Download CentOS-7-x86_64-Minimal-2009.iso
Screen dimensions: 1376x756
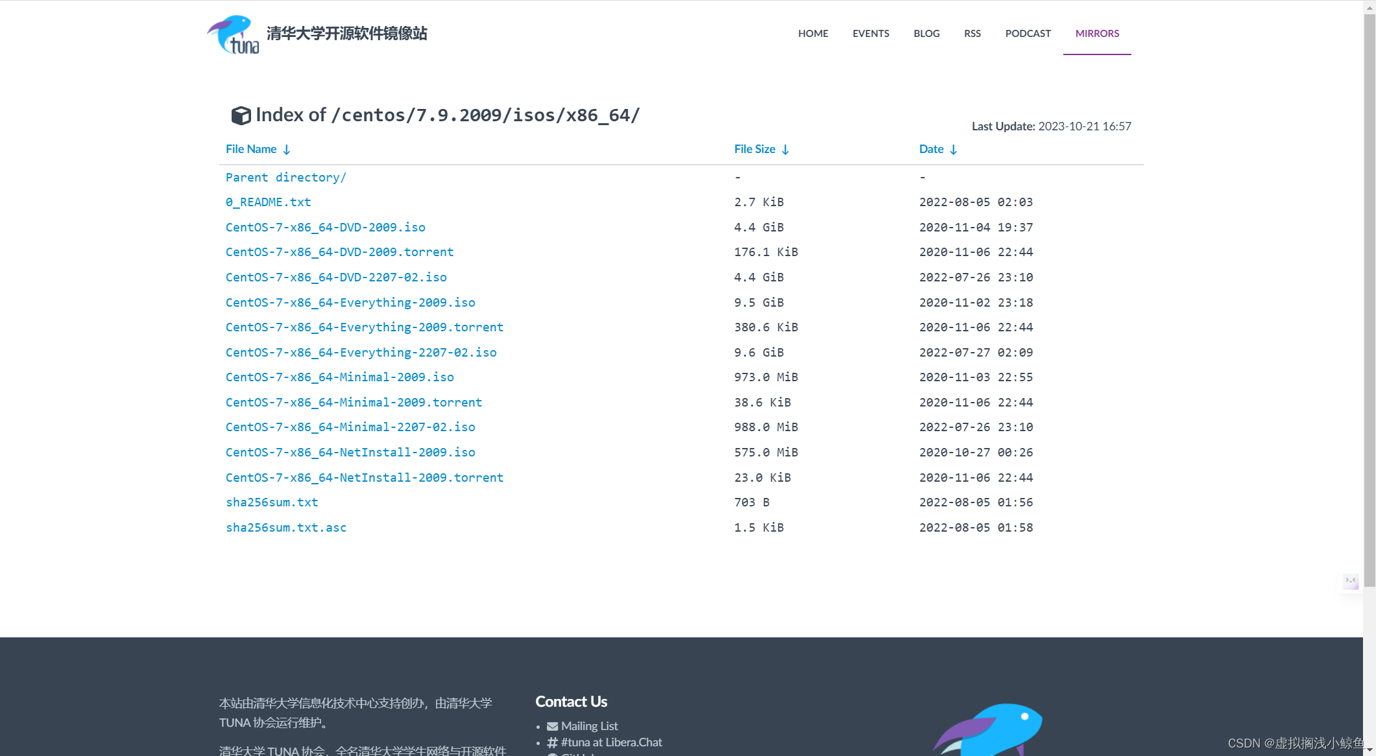point(340,377)
